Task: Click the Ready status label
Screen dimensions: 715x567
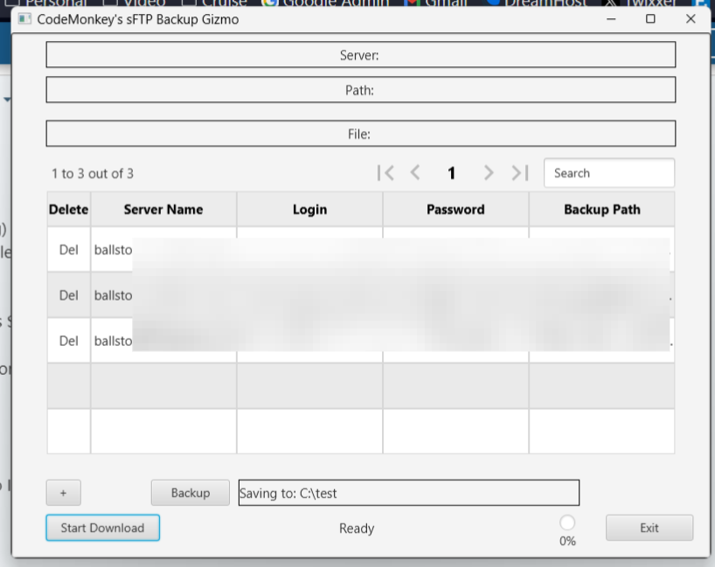Action: (357, 529)
